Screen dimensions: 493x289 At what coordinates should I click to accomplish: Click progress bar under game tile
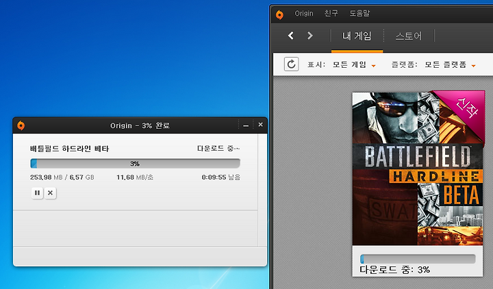[418, 259]
